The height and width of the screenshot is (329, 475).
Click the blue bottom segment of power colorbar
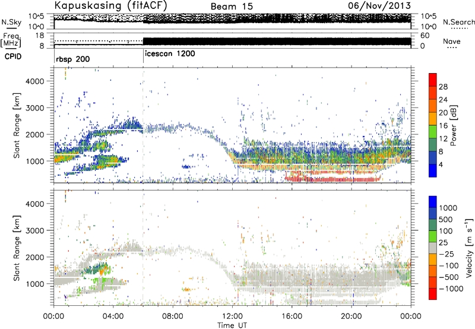(x=433, y=171)
